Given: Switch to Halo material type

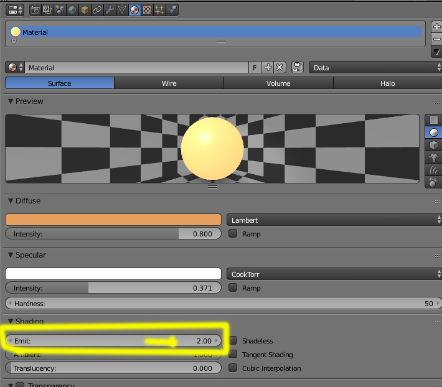Looking at the screenshot, I should click(388, 83).
